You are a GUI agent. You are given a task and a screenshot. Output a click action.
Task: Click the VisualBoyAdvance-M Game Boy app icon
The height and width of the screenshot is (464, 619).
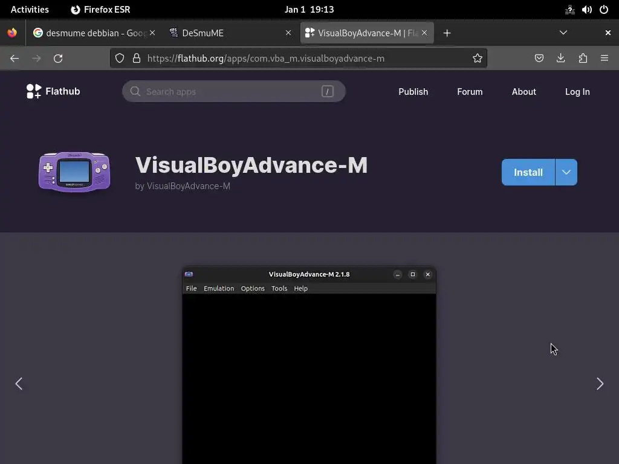pyautogui.click(x=74, y=172)
